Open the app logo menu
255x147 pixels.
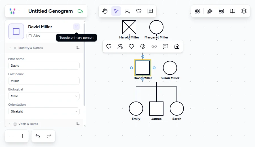(x=15, y=11)
